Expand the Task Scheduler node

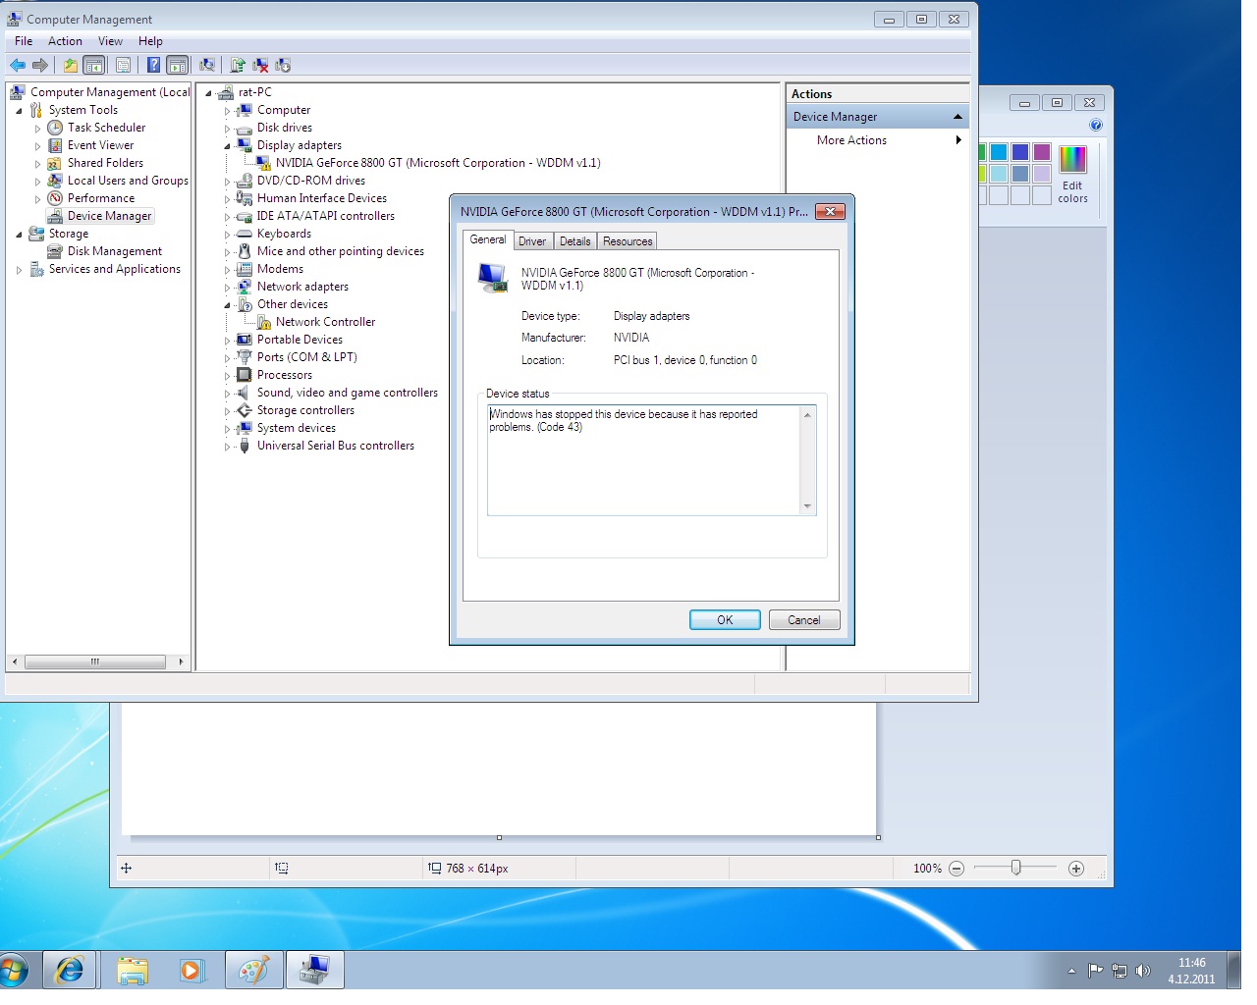click(37, 129)
